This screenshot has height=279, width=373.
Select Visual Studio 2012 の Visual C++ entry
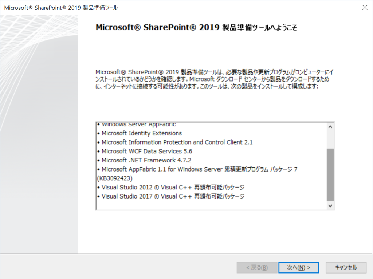pyautogui.click(x=171, y=188)
